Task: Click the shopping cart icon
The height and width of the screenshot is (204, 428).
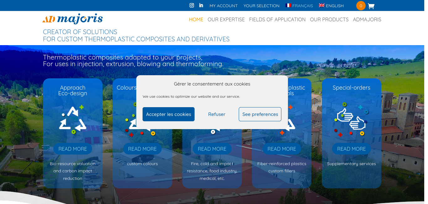Action: pos(371,6)
